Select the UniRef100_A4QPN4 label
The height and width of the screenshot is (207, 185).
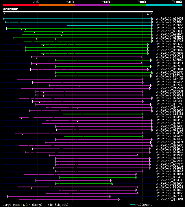point(169,117)
